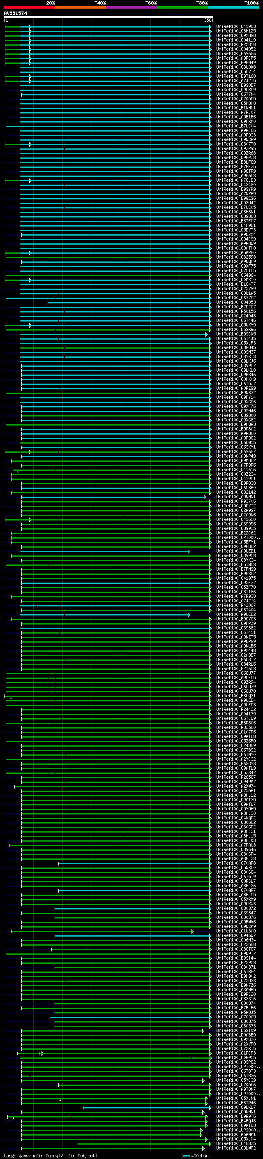The image size is (263, 1159).
Task: Open the UniRef100_C3U0K8 hit label
Action: click(235, 67)
